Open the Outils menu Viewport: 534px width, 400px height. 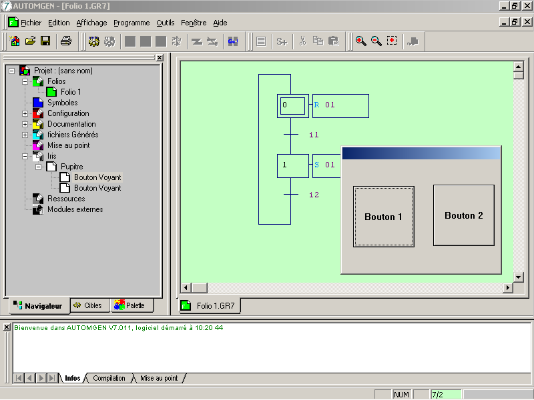[x=165, y=23]
